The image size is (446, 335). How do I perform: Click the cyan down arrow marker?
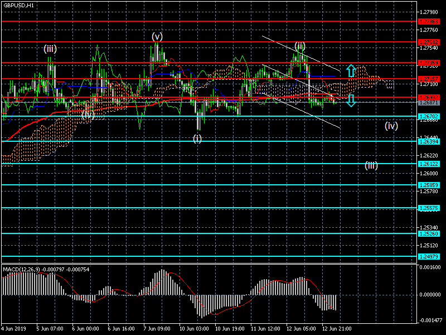click(351, 100)
